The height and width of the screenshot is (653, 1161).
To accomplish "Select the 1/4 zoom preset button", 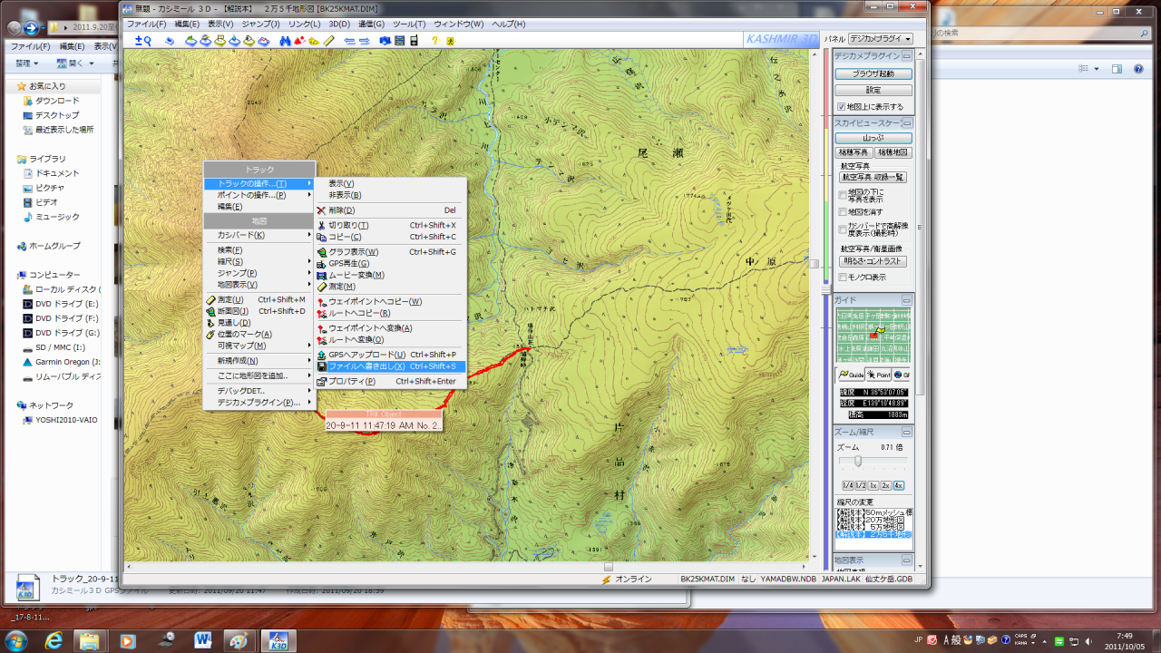I will click(x=847, y=485).
